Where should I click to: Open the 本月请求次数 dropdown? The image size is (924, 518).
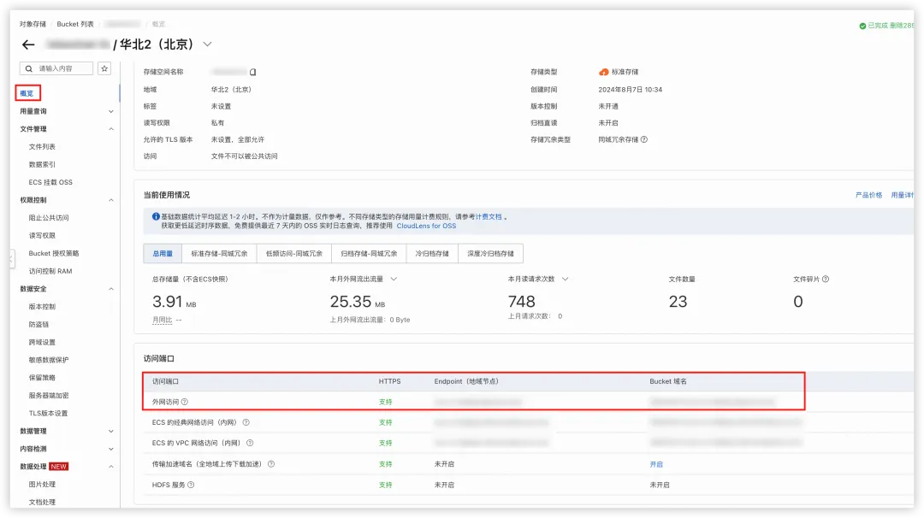(x=566, y=279)
